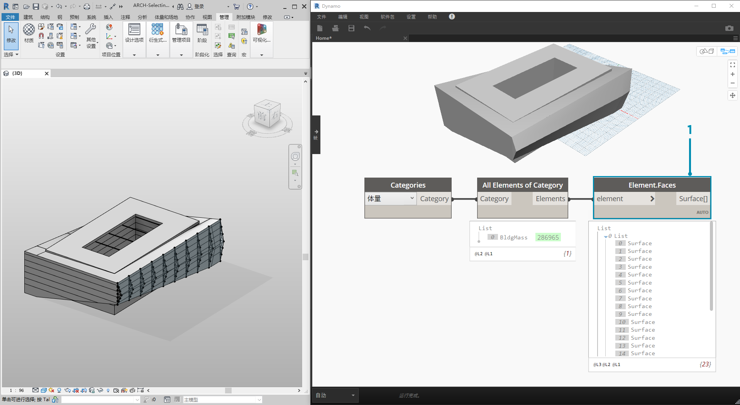The width and height of the screenshot is (740, 405).
Task: Toggle background 3D preview navigation mode
Action: click(x=707, y=51)
